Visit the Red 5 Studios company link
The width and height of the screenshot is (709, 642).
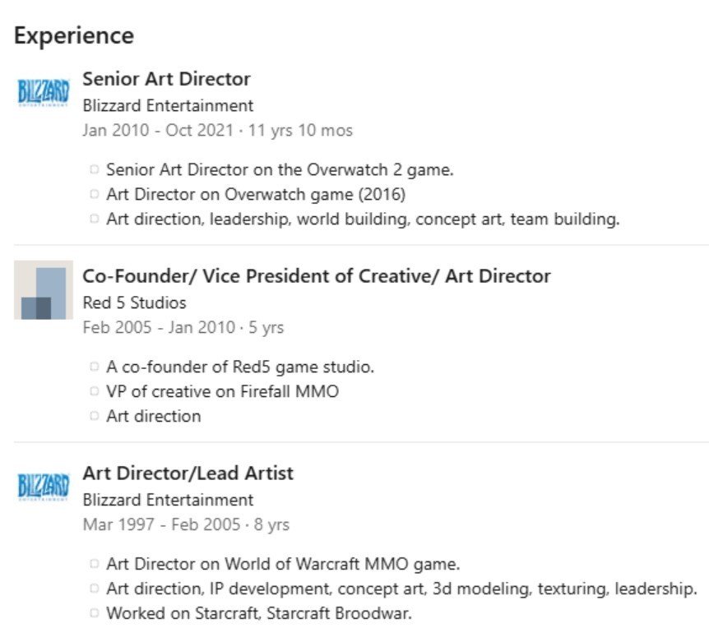tap(134, 303)
